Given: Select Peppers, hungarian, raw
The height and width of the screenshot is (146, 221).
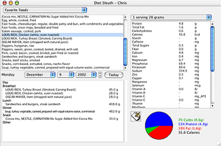Looking at the screenshot, I should [62, 46].
